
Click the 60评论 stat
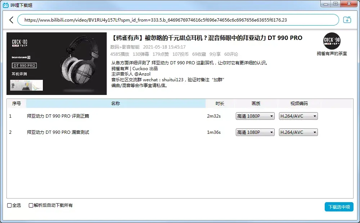click(231, 54)
